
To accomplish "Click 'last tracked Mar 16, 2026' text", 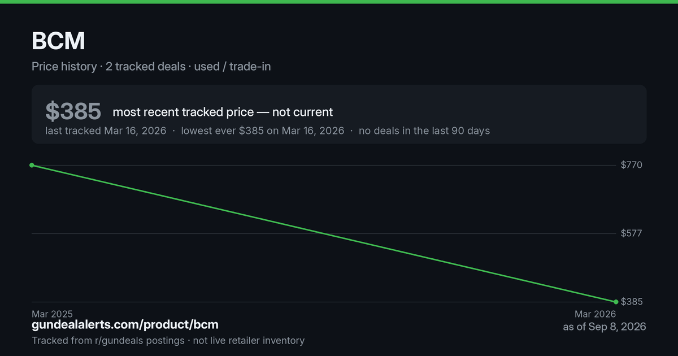I will [106, 131].
